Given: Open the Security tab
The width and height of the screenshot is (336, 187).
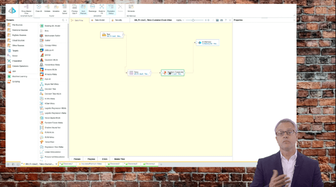Looking at the screenshot, I should [x=117, y=20].
